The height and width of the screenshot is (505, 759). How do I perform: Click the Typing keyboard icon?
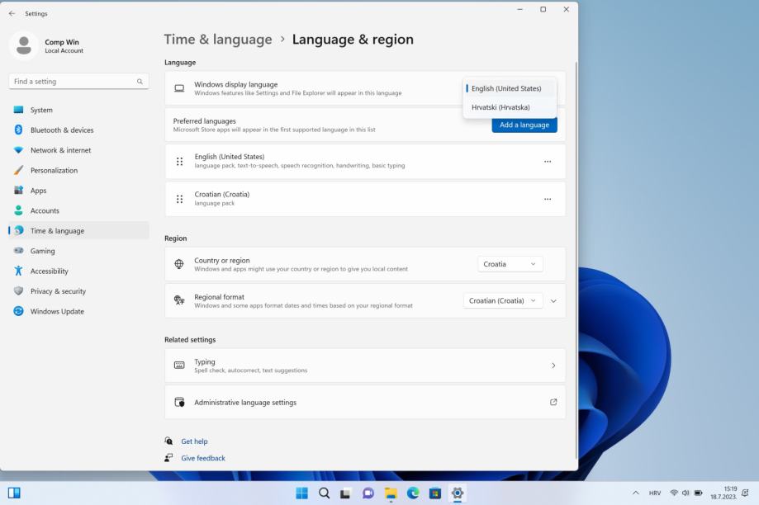pyautogui.click(x=179, y=366)
